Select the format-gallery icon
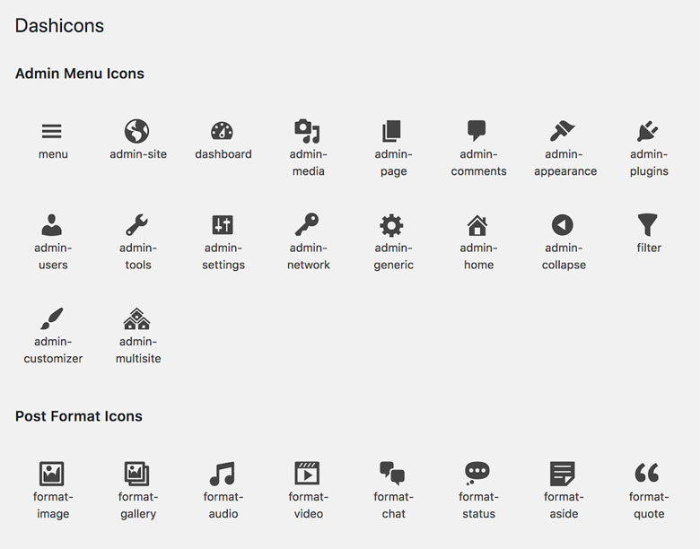The image size is (700, 549). click(137, 473)
